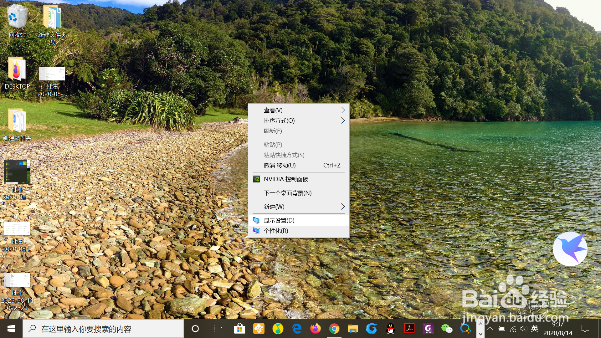The image size is (601, 338).
Task: Click the Firefox icon in the taskbar
Action: [x=315, y=329]
